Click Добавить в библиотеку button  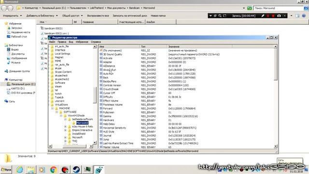42,15
